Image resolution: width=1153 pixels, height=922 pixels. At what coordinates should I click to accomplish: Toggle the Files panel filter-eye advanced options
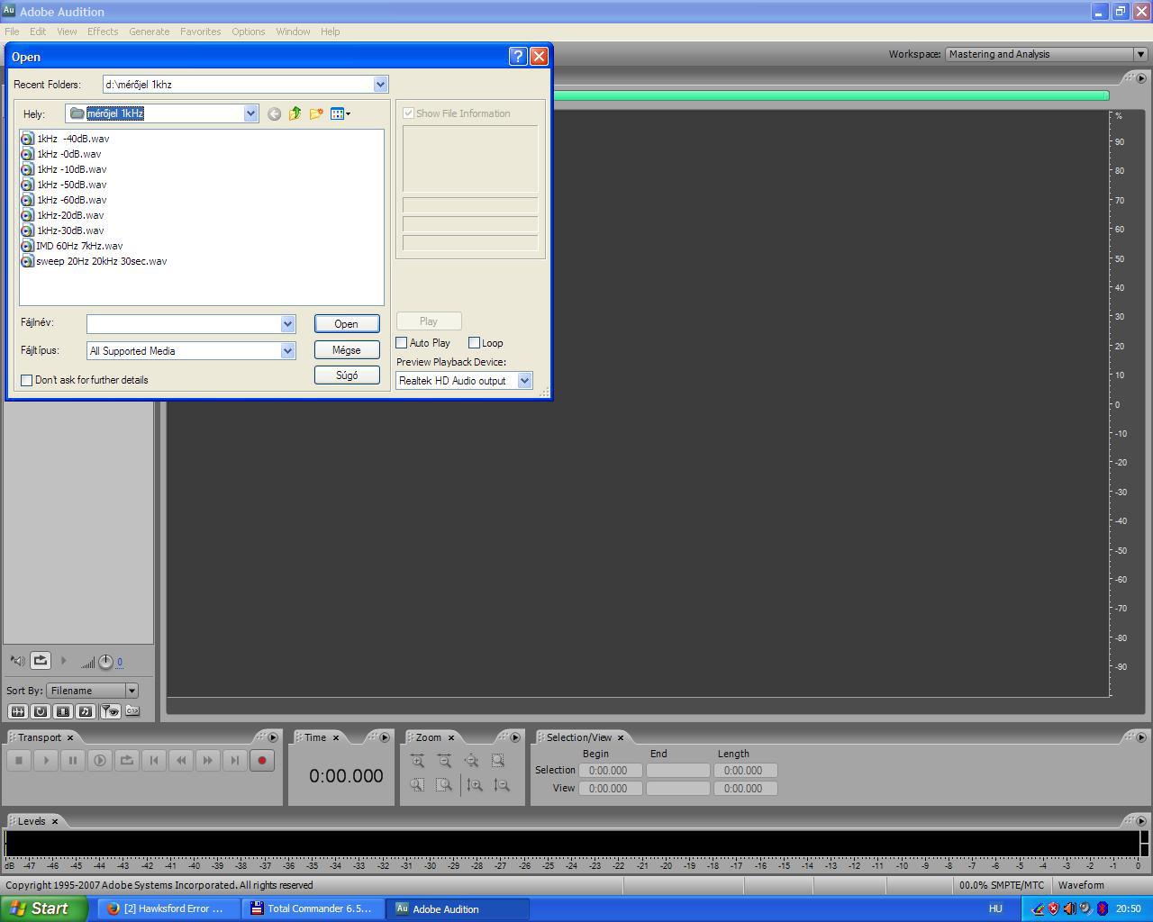point(111,711)
